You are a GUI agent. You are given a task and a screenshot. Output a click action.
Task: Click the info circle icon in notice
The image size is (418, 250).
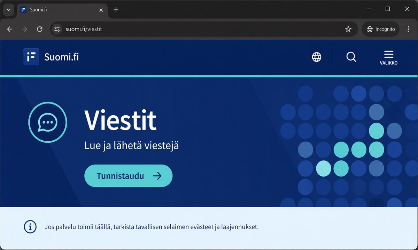coord(30,227)
